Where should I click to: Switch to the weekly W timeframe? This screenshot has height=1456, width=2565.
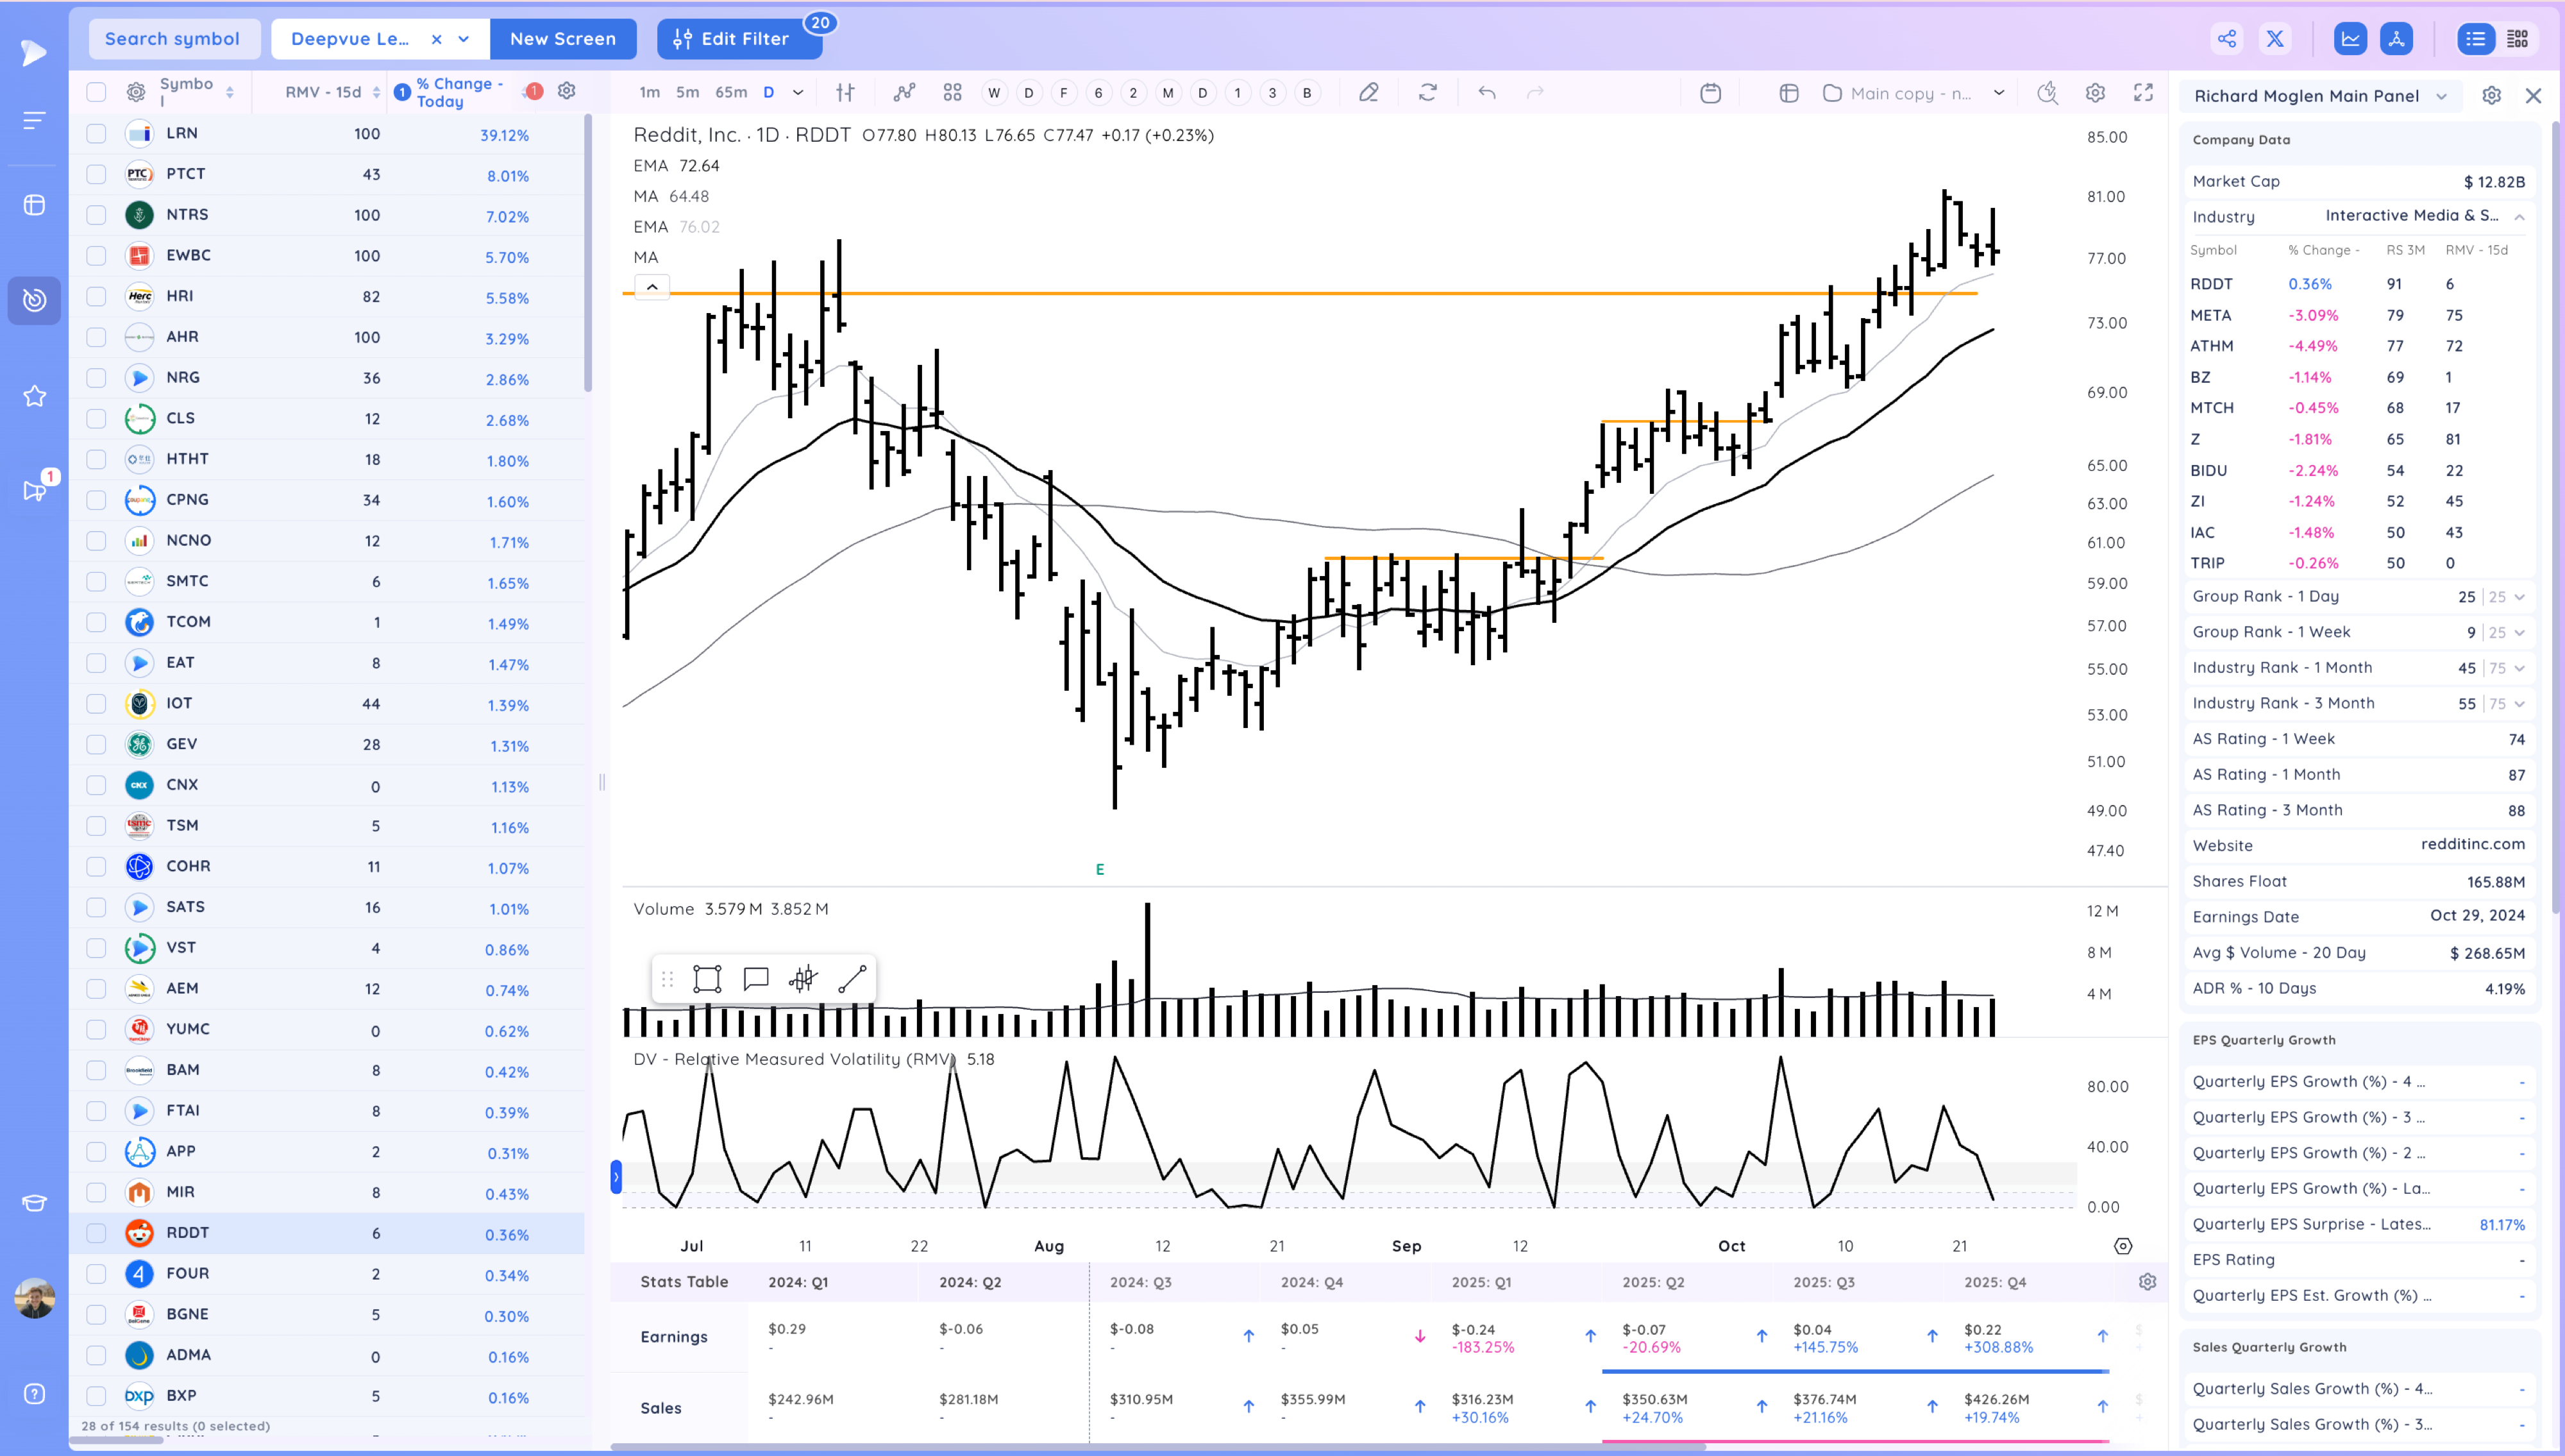(x=995, y=92)
